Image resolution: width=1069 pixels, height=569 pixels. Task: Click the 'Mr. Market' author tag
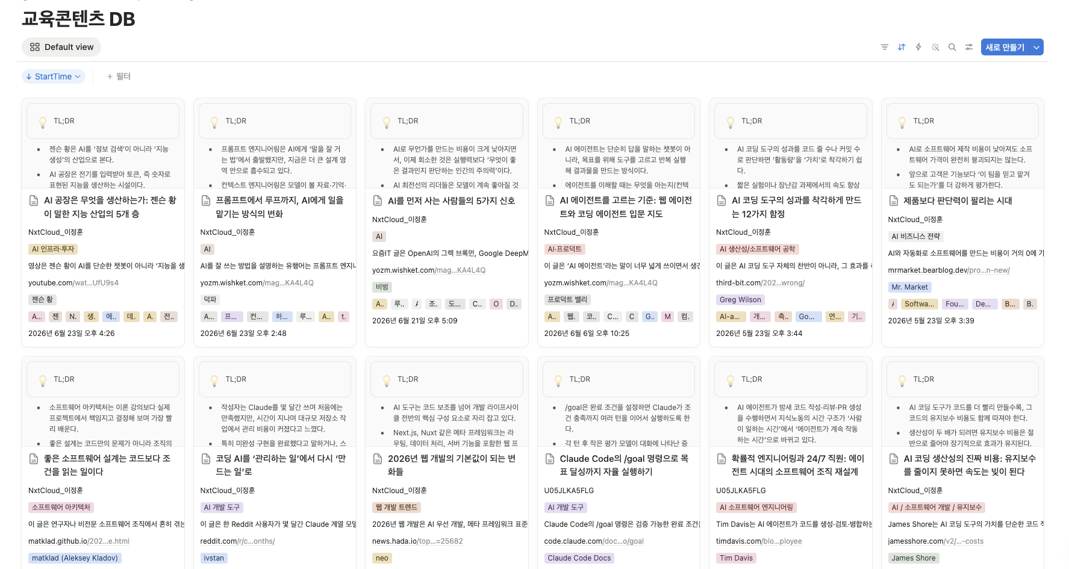point(910,287)
